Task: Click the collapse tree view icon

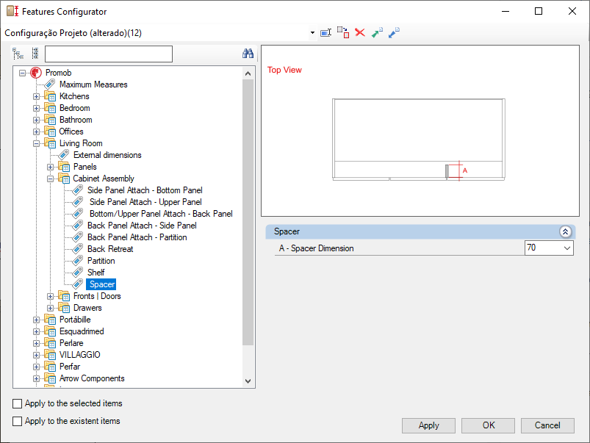Action: coord(35,54)
